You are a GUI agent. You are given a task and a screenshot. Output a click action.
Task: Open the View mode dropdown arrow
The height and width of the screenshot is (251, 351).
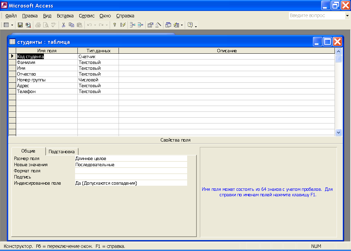coord(12,25)
